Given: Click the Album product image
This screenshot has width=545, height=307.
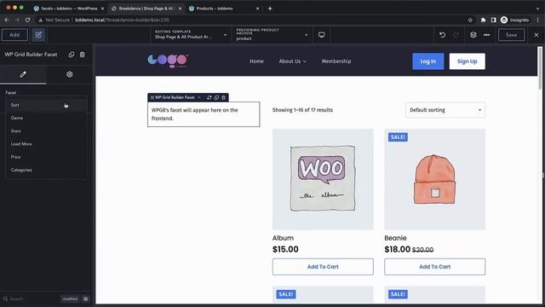Looking at the screenshot, I should tap(323, 179).
